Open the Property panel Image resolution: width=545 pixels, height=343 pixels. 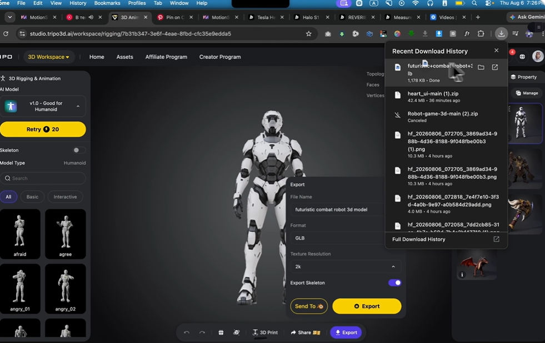click(524, 77)
